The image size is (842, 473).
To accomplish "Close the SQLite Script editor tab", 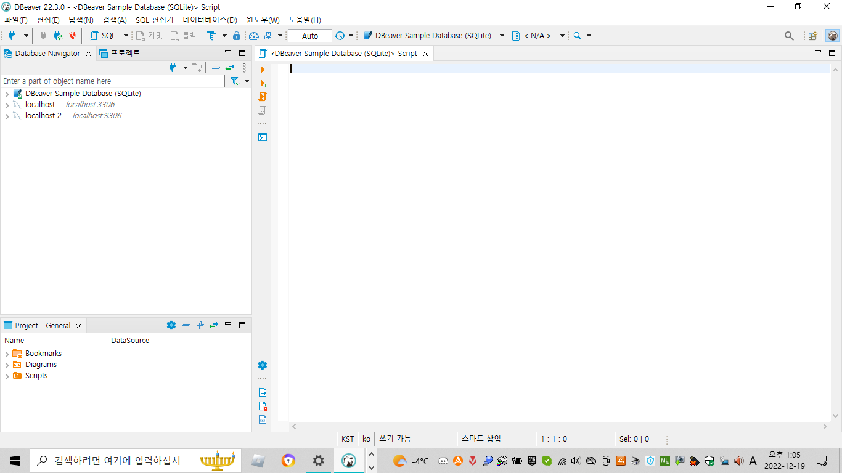I will pyautogui.click(x=425, y=54).
